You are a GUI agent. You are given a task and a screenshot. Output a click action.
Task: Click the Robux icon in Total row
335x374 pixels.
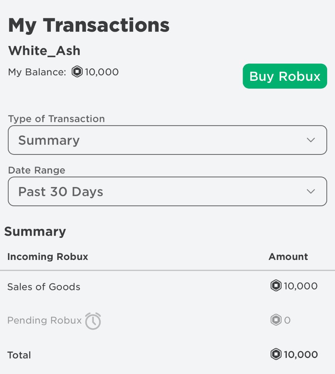point(276,354)
